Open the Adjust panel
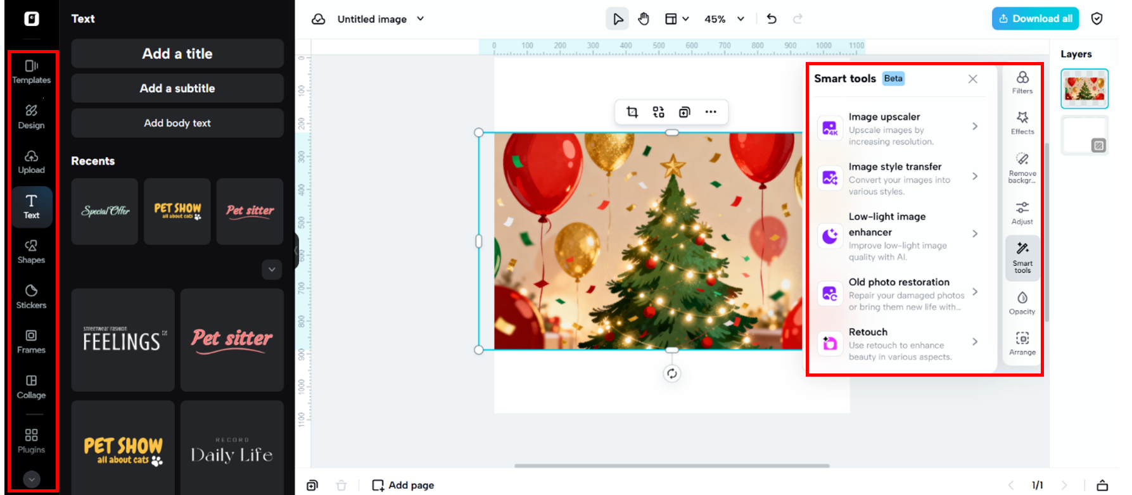 (1022, 213)
